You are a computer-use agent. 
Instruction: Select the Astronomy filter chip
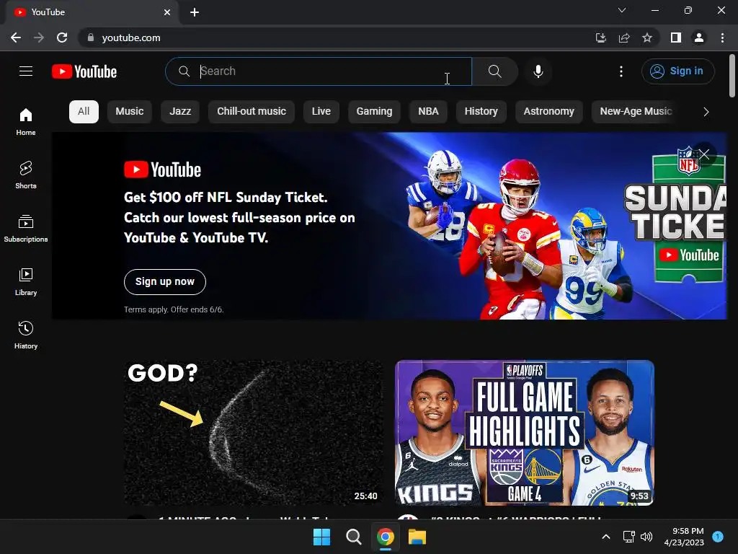[x=548, y=112]
